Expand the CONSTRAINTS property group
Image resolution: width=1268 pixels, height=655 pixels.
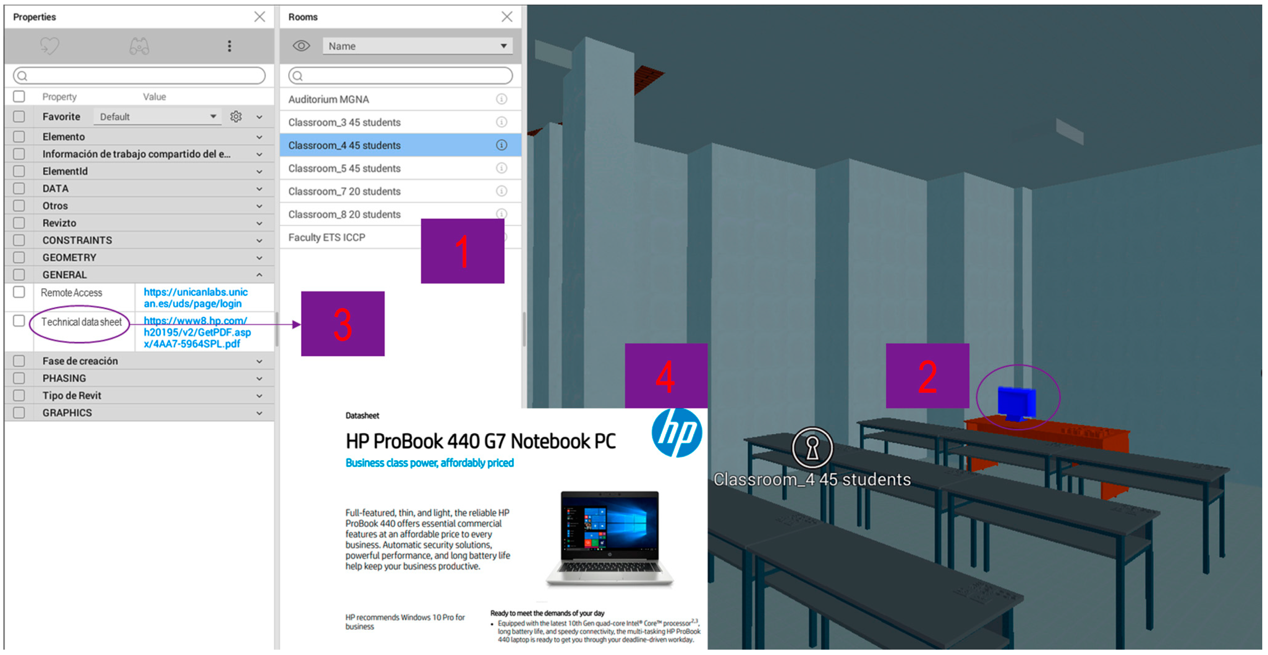coord(259,240)
